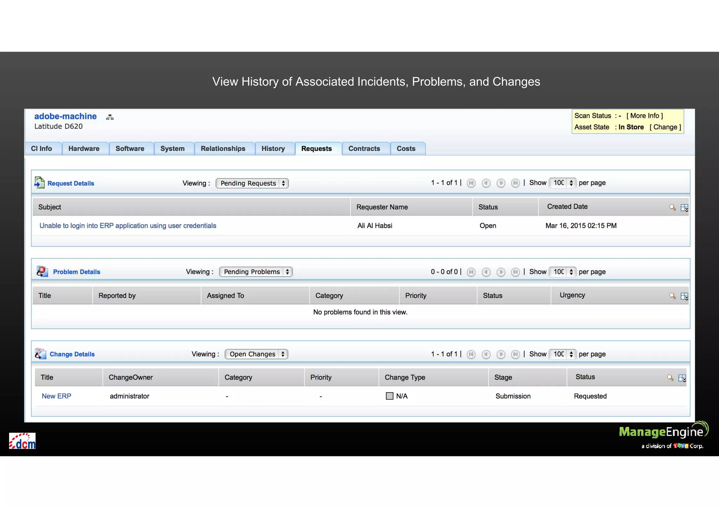Select the Requests tab
Screen dimensions: 719x508
[x=318, y=149]
